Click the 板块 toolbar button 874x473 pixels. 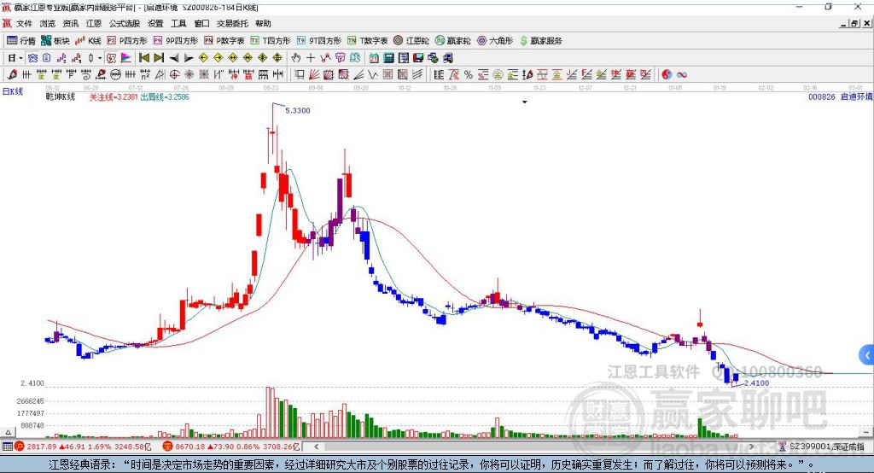55,41
